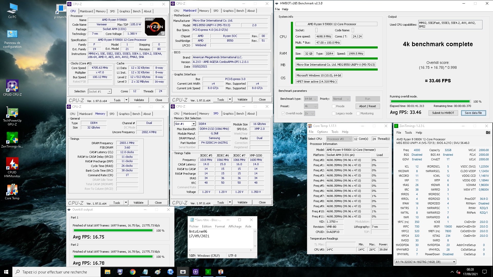Open ZenTimings DIMM module dropdown
493x277 pixels.
point(425,262)
